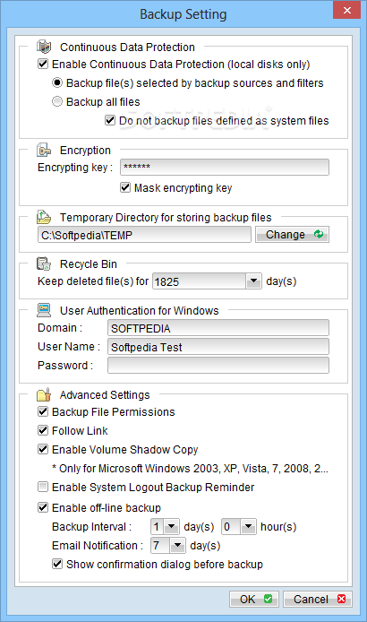
Task: Click the Change directory button
Action: pos(292,235)
